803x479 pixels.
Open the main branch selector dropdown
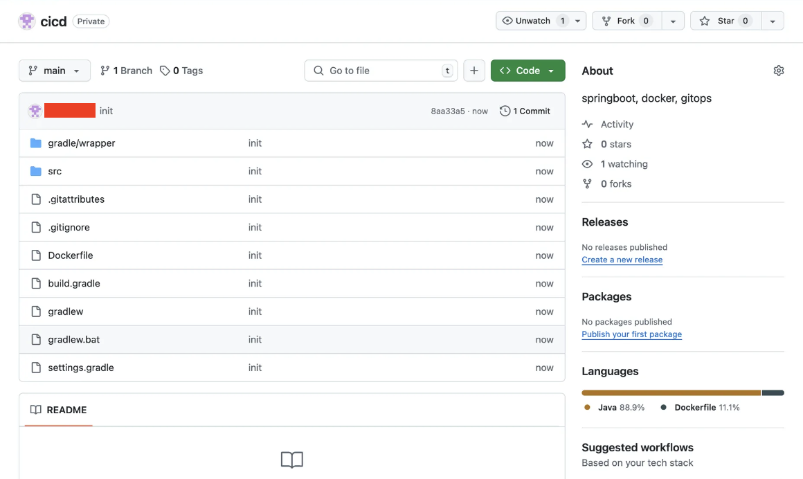[x=55, y=71]
